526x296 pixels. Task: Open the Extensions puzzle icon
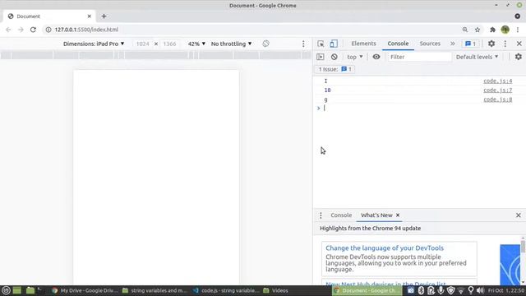492,30
